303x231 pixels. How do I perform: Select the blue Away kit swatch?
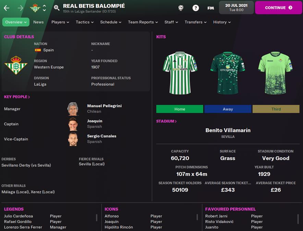228,109
